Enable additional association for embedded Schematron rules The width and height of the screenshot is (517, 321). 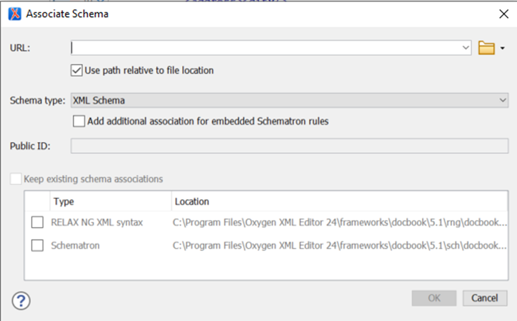pyautogui.click(x=78, y=121)
